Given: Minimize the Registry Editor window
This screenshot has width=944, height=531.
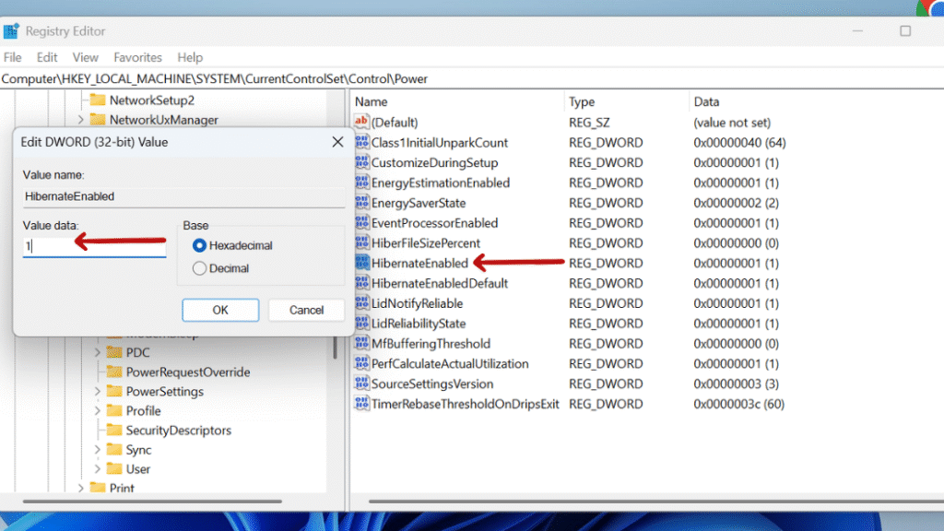Looking at the screenshot, I should point(857,30).
